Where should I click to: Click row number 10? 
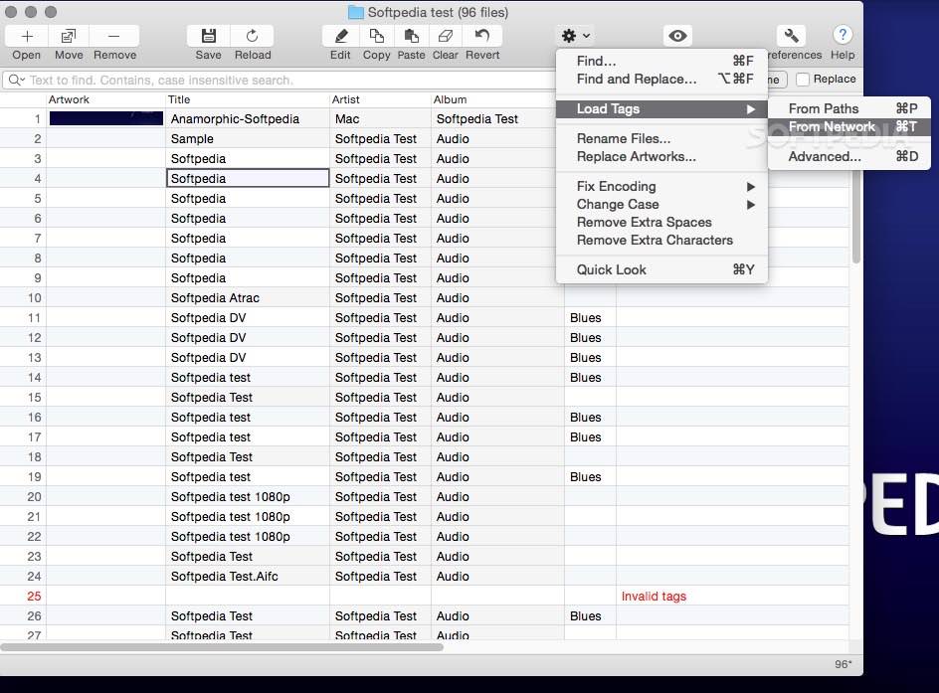[34, 298]
